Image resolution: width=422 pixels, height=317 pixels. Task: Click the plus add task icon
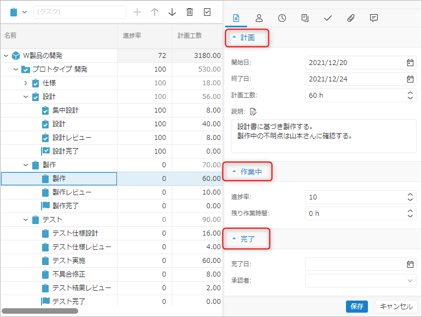tap(137, 12)
